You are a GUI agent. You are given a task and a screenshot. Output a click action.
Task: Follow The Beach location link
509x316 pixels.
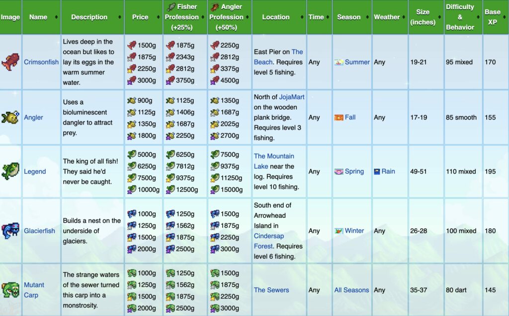click(278, 57)
